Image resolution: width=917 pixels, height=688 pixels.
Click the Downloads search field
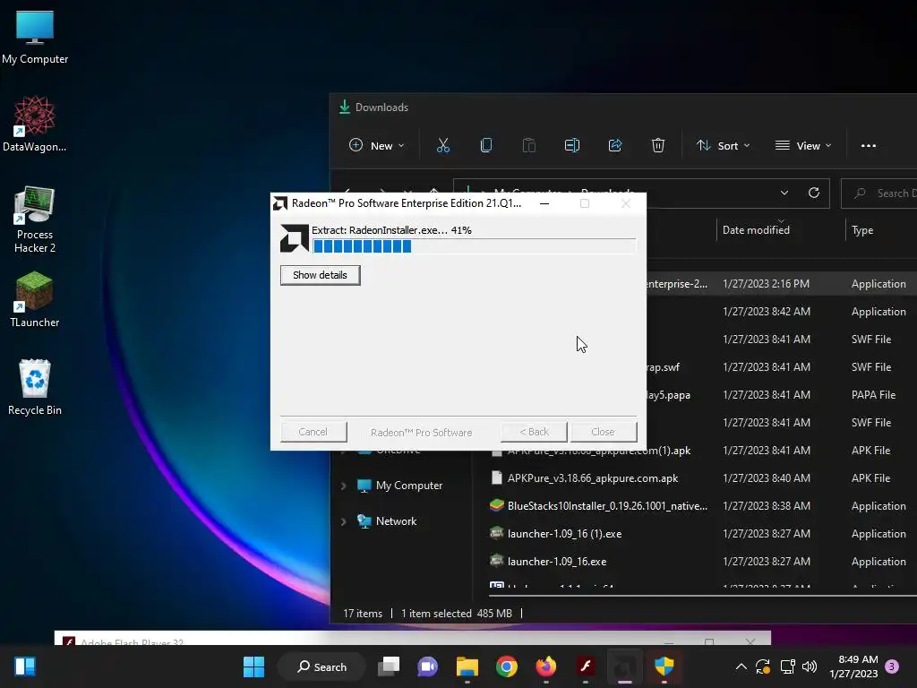tap(879, 193)
